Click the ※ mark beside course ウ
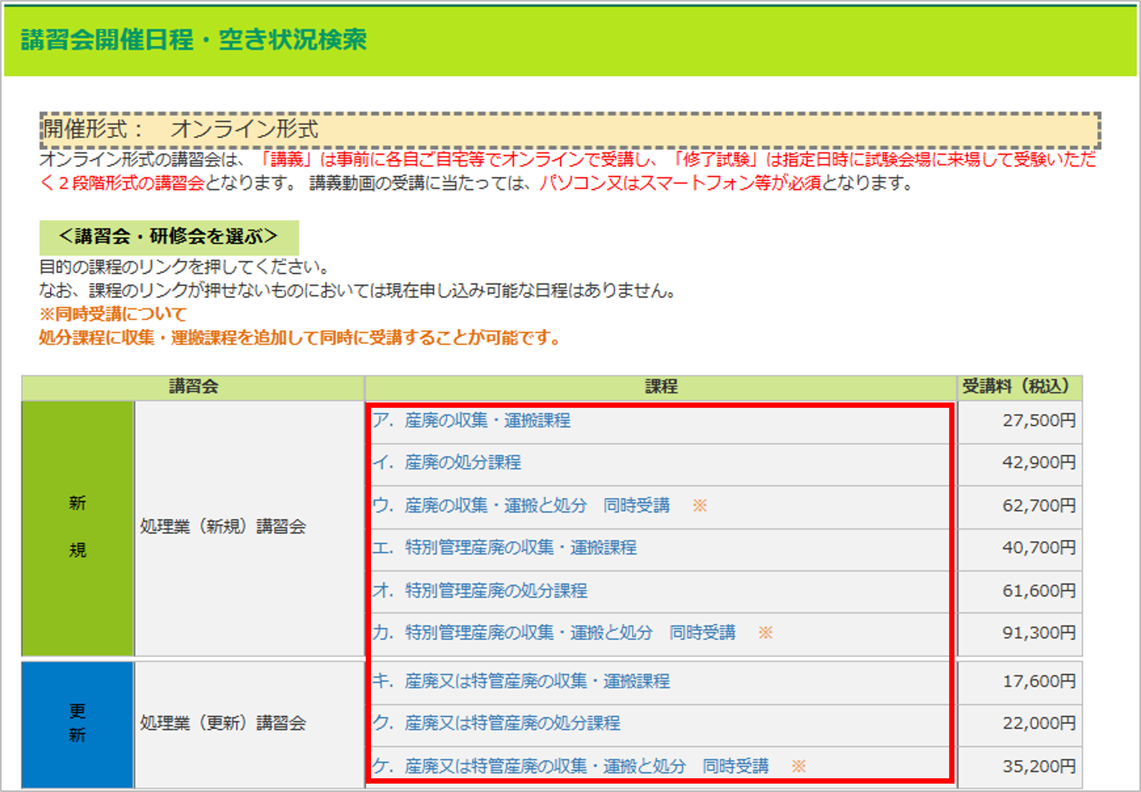The width and height of the screenshot is (1141, 792). 700,506
